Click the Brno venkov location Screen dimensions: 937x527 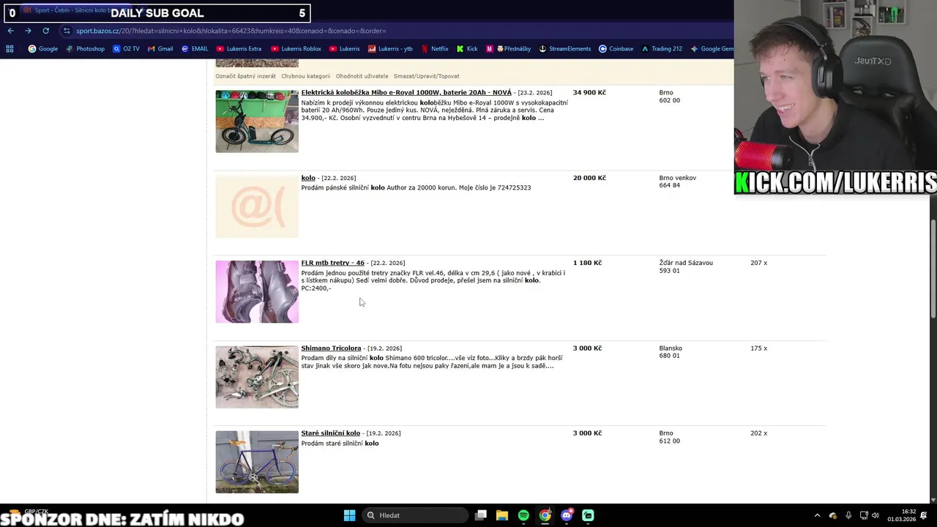pyautogui.click(x=677, y=178)
